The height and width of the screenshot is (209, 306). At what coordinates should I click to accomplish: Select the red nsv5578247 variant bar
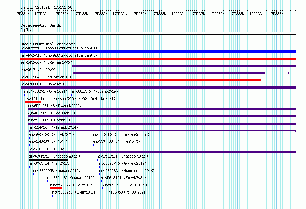point(56,188)
